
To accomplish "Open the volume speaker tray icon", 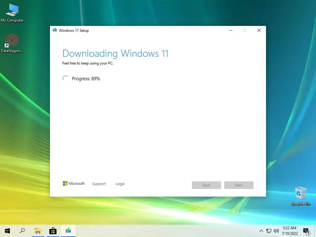I will [x=276, y=231].
